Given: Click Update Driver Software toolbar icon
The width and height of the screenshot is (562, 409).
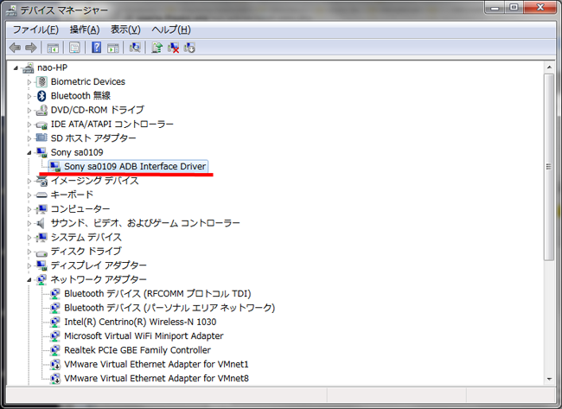Looking at the screenshot, I should pos(156,48).
